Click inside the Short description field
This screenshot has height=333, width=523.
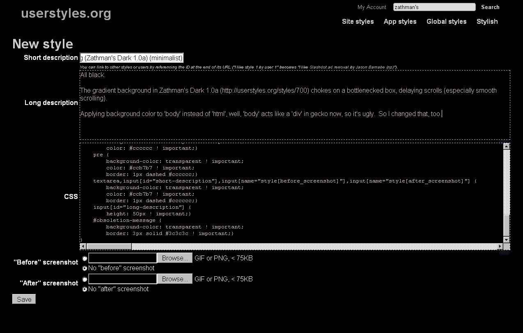point(131,58)
